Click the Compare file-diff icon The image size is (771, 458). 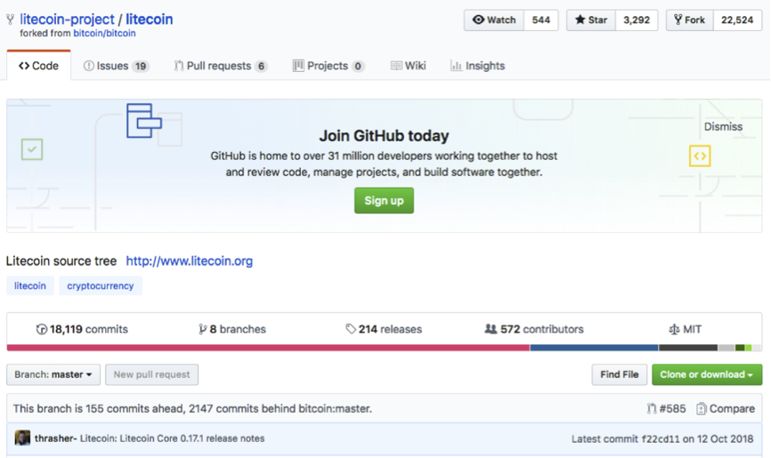(x=702, y=409)
